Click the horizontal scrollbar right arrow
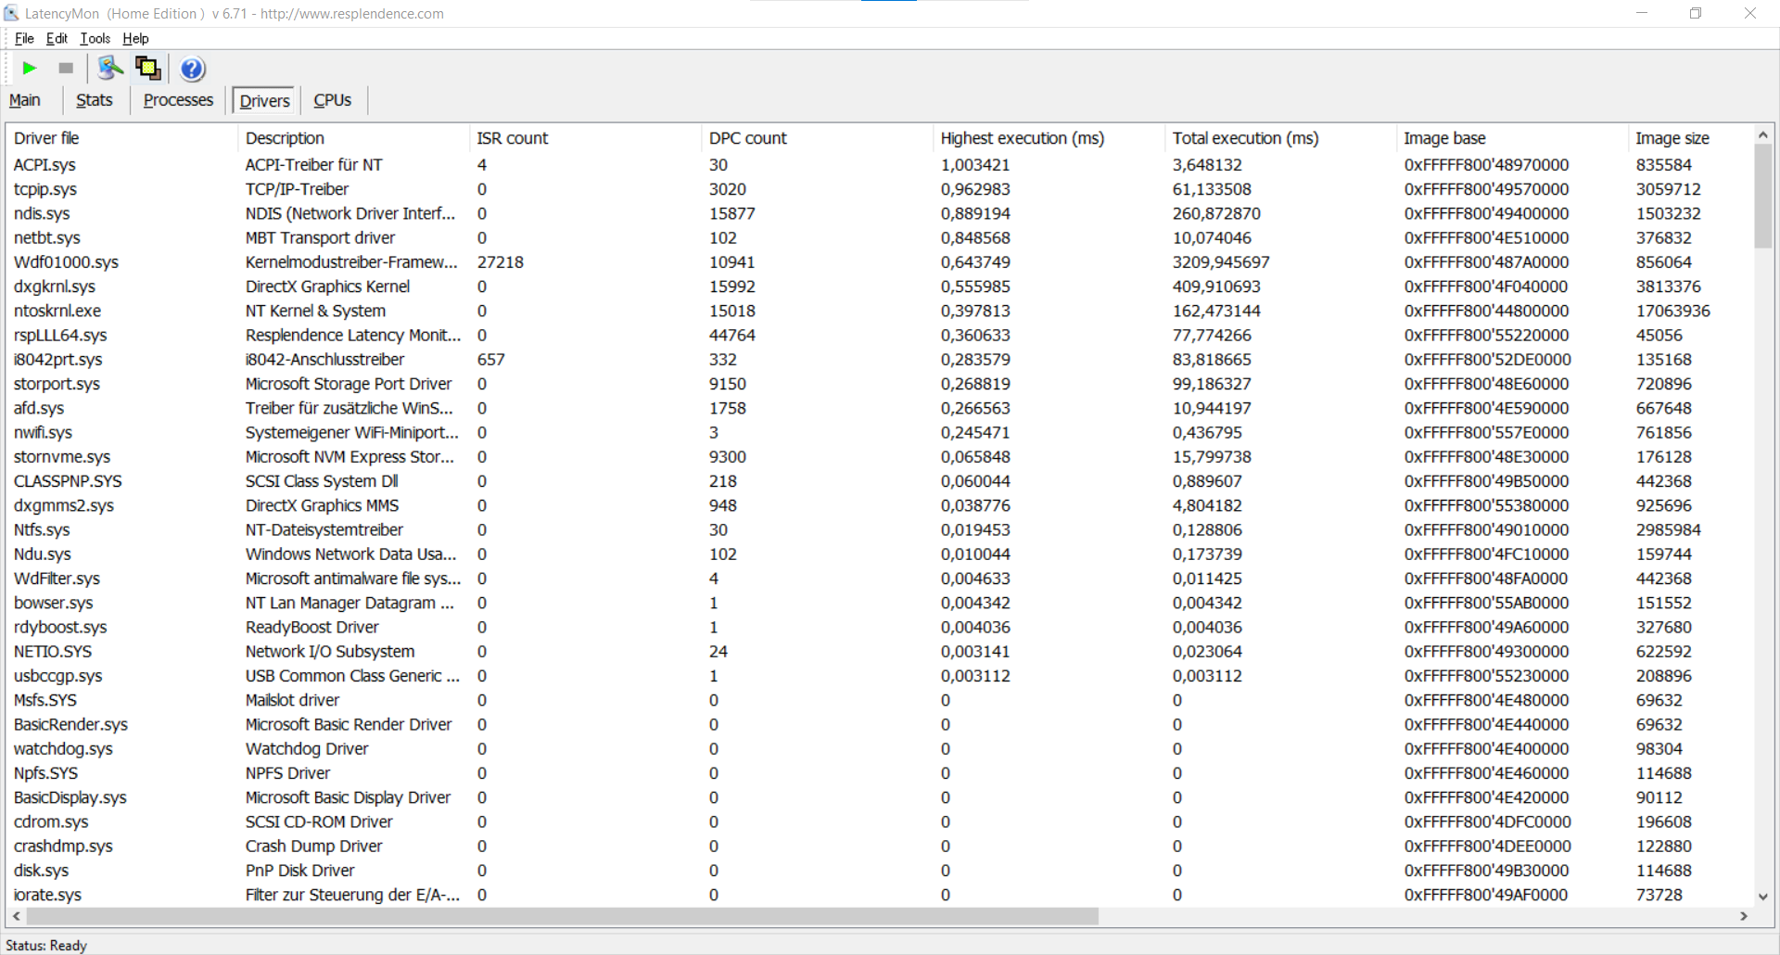1780x955 pixels. pos(1744,916)
